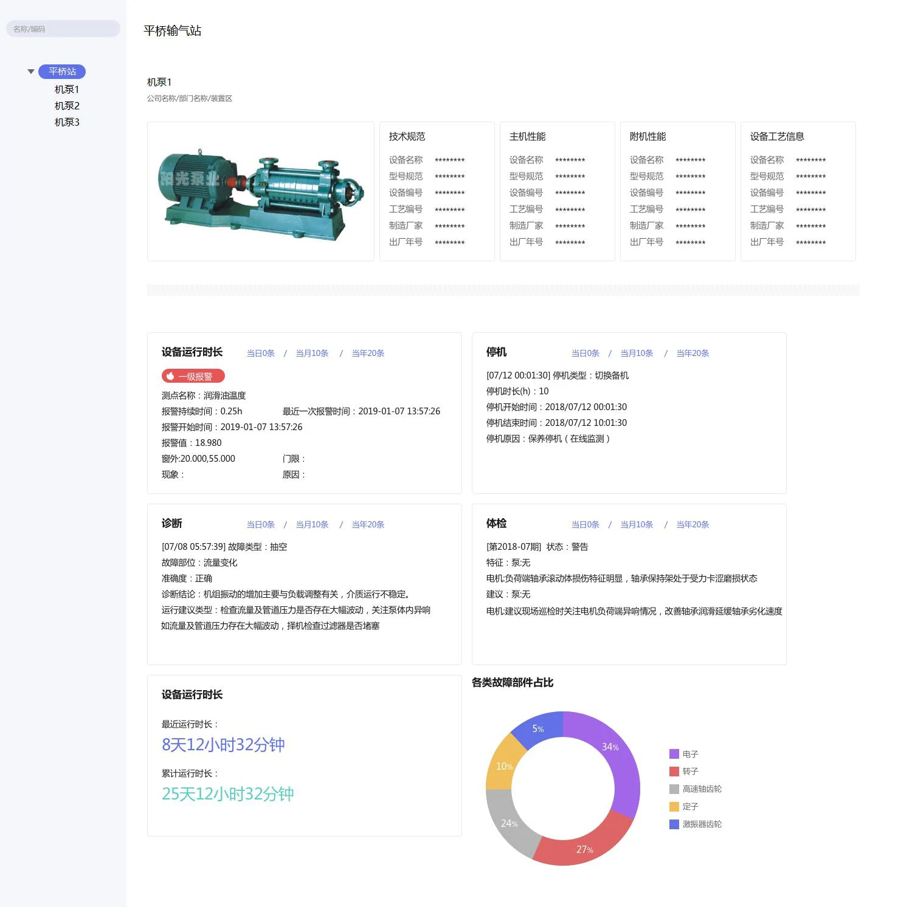This screenshot has width=912, height=907.
Task: Click the 平桥输气站 page title
Action: tap(173, 31)
